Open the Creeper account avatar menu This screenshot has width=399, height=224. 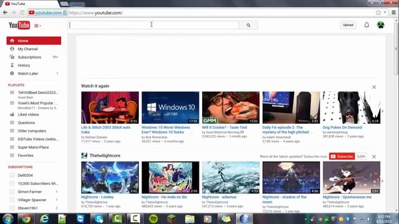click(381, 25)
